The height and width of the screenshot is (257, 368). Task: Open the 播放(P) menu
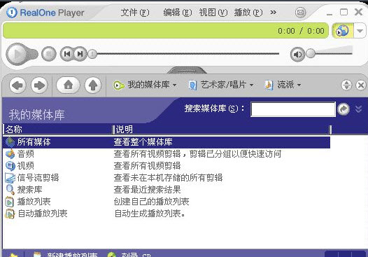[248, 13]
